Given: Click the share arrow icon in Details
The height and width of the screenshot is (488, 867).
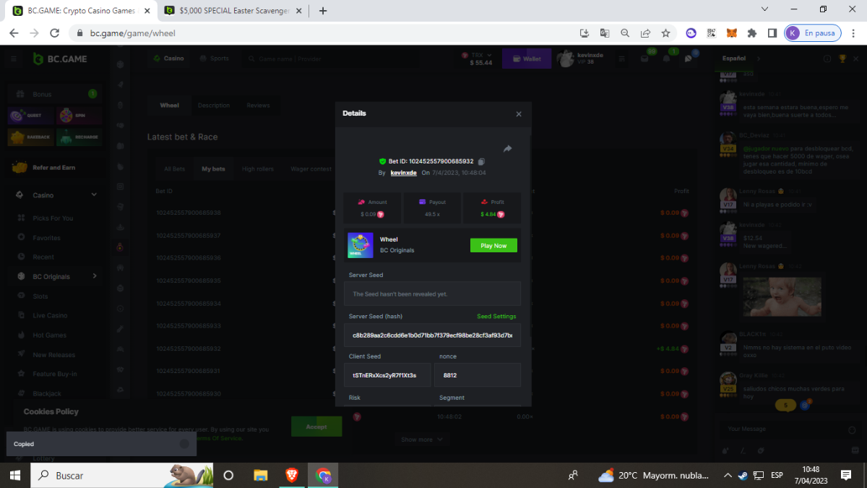Looking at the screenshot, I should (x=507, y=149).
